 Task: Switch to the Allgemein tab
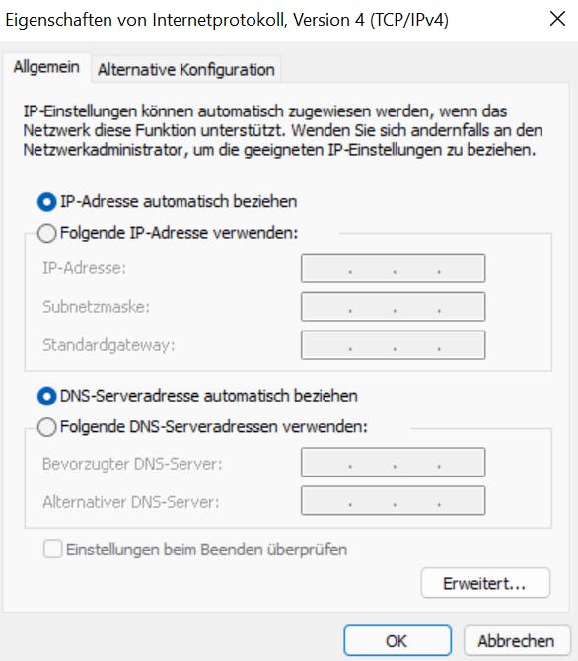tap(46, 67)
